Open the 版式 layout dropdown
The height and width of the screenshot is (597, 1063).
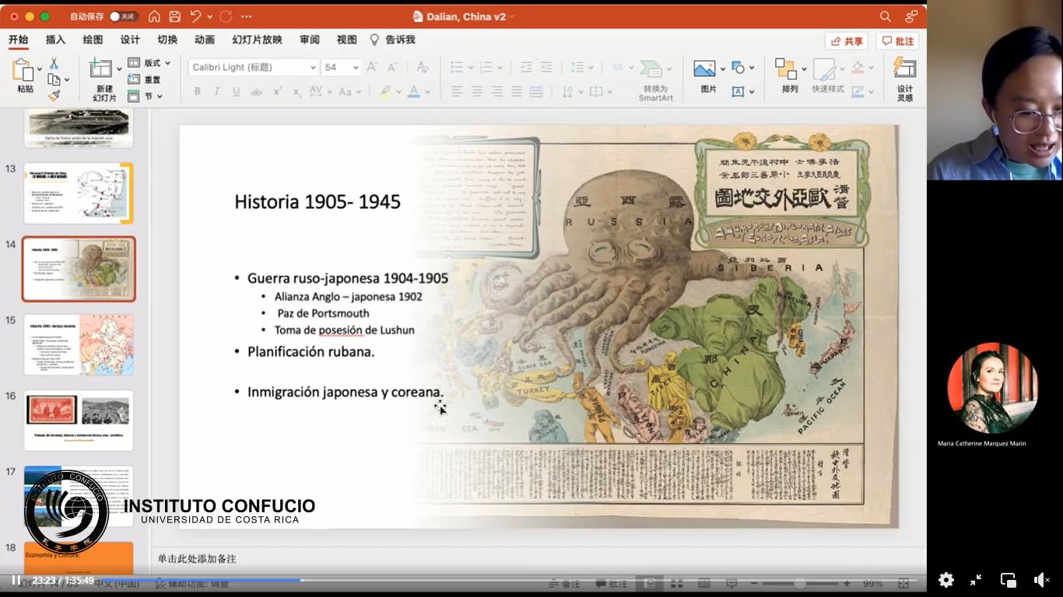149,63
